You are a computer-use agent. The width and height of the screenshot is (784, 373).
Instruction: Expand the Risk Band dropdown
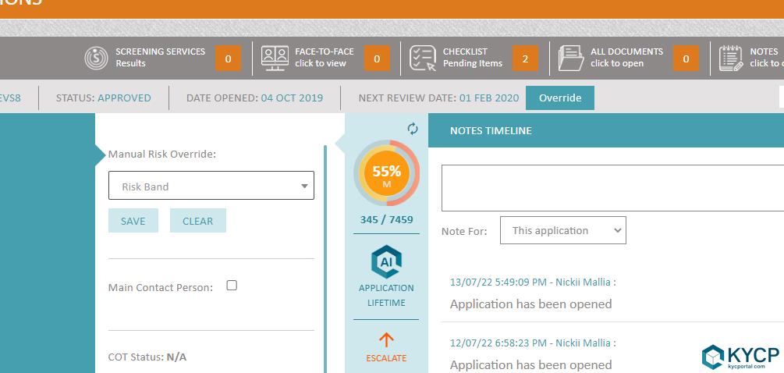click(211, 186)
